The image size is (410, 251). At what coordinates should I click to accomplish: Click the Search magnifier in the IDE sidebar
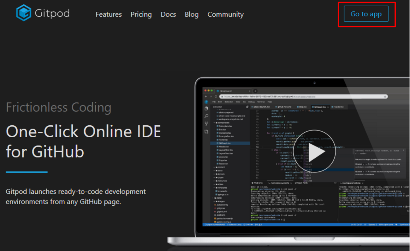click(x=206, y=116)
